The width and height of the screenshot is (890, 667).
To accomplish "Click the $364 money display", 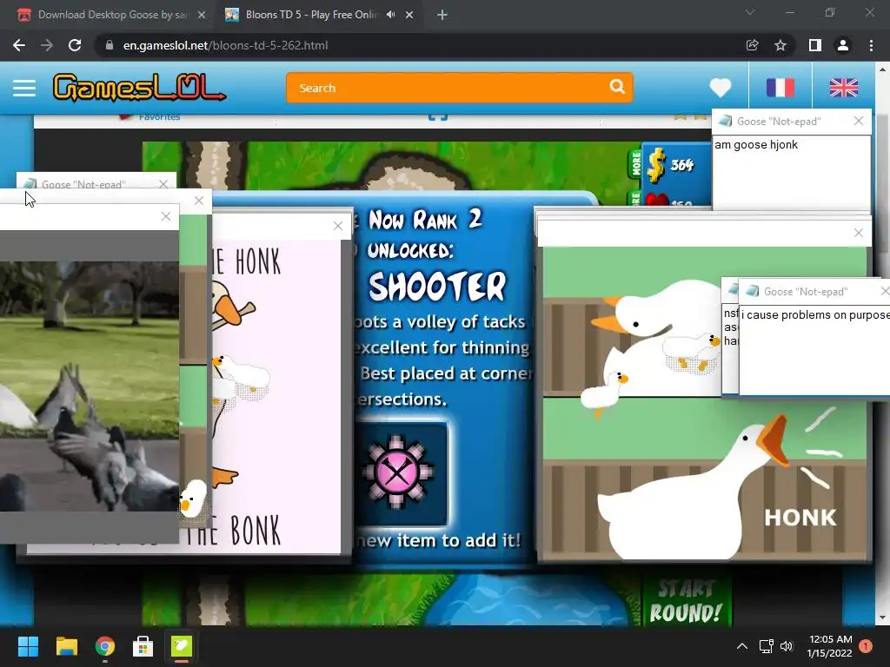I will click(672, 164).
